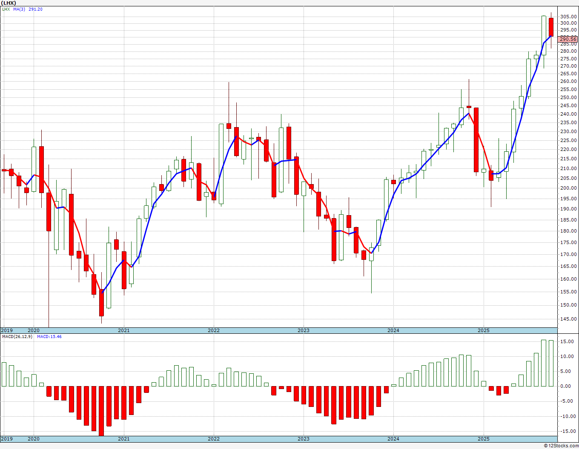This screenshot has height=449, width=579.
Task: Click the latest red candlestick near 305
Action: click(551, 27)
